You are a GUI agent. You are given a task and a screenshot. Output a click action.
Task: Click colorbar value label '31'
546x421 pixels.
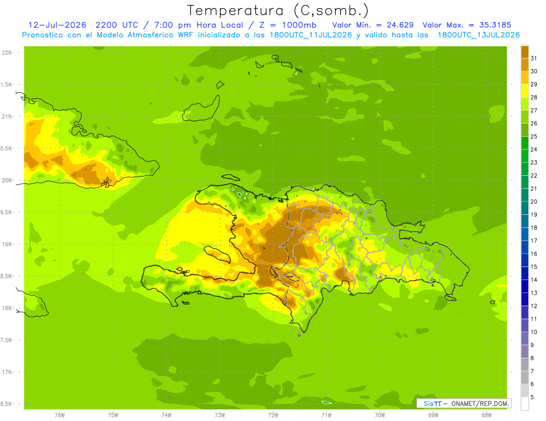[x=534, y=58]
